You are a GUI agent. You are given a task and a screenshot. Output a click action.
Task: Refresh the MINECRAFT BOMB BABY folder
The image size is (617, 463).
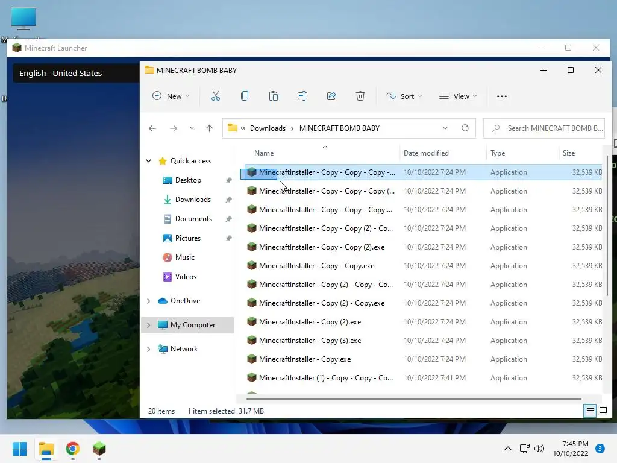point(465,128)
